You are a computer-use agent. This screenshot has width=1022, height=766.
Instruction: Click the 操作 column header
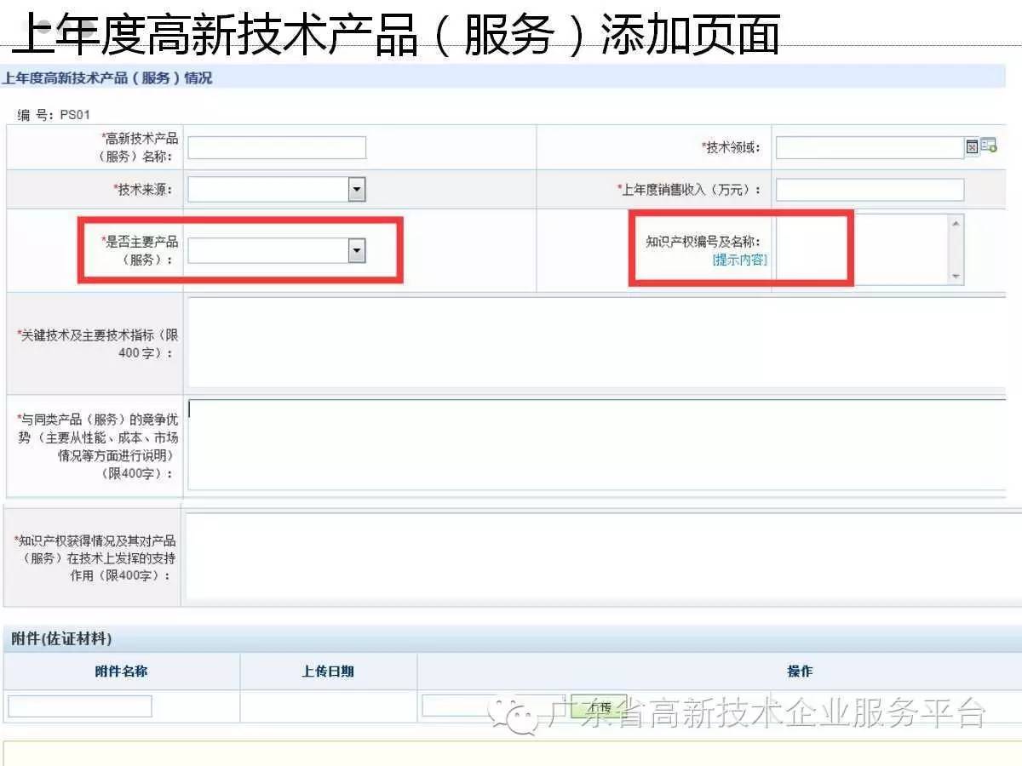[x=799, y=672]
